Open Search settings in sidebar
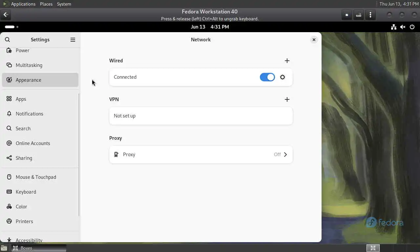This screenshot has width=420, height=252. click(x=40, y=129)
